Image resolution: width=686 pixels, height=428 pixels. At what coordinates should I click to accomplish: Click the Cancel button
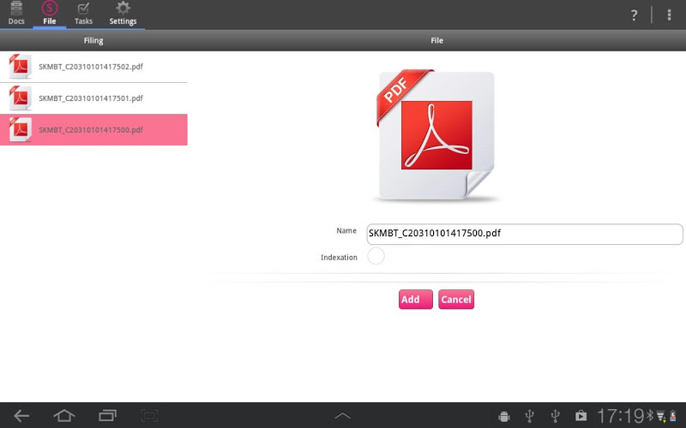pyautogui.click(x=456, y=299)
